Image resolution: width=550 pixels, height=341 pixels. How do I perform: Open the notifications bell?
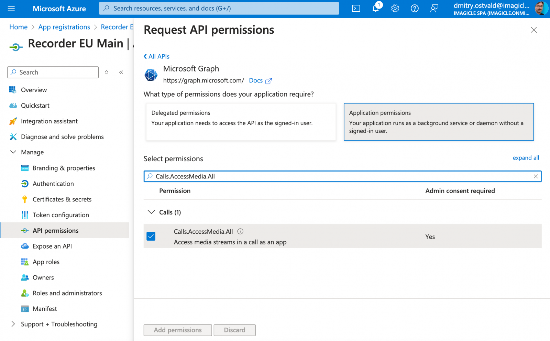(x=376, y=9)
